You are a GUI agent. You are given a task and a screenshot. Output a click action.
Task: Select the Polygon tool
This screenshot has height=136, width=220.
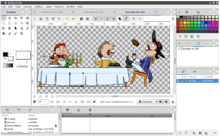[22, 23]
